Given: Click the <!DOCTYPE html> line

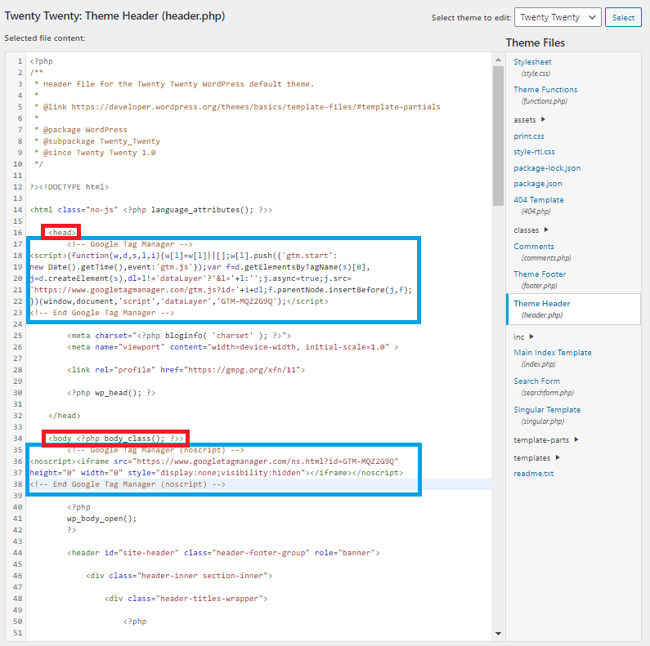Looking at the screenshot, I should tap(69, 187).
